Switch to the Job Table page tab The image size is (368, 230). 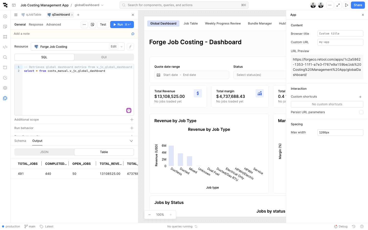(x=191, y=24)
